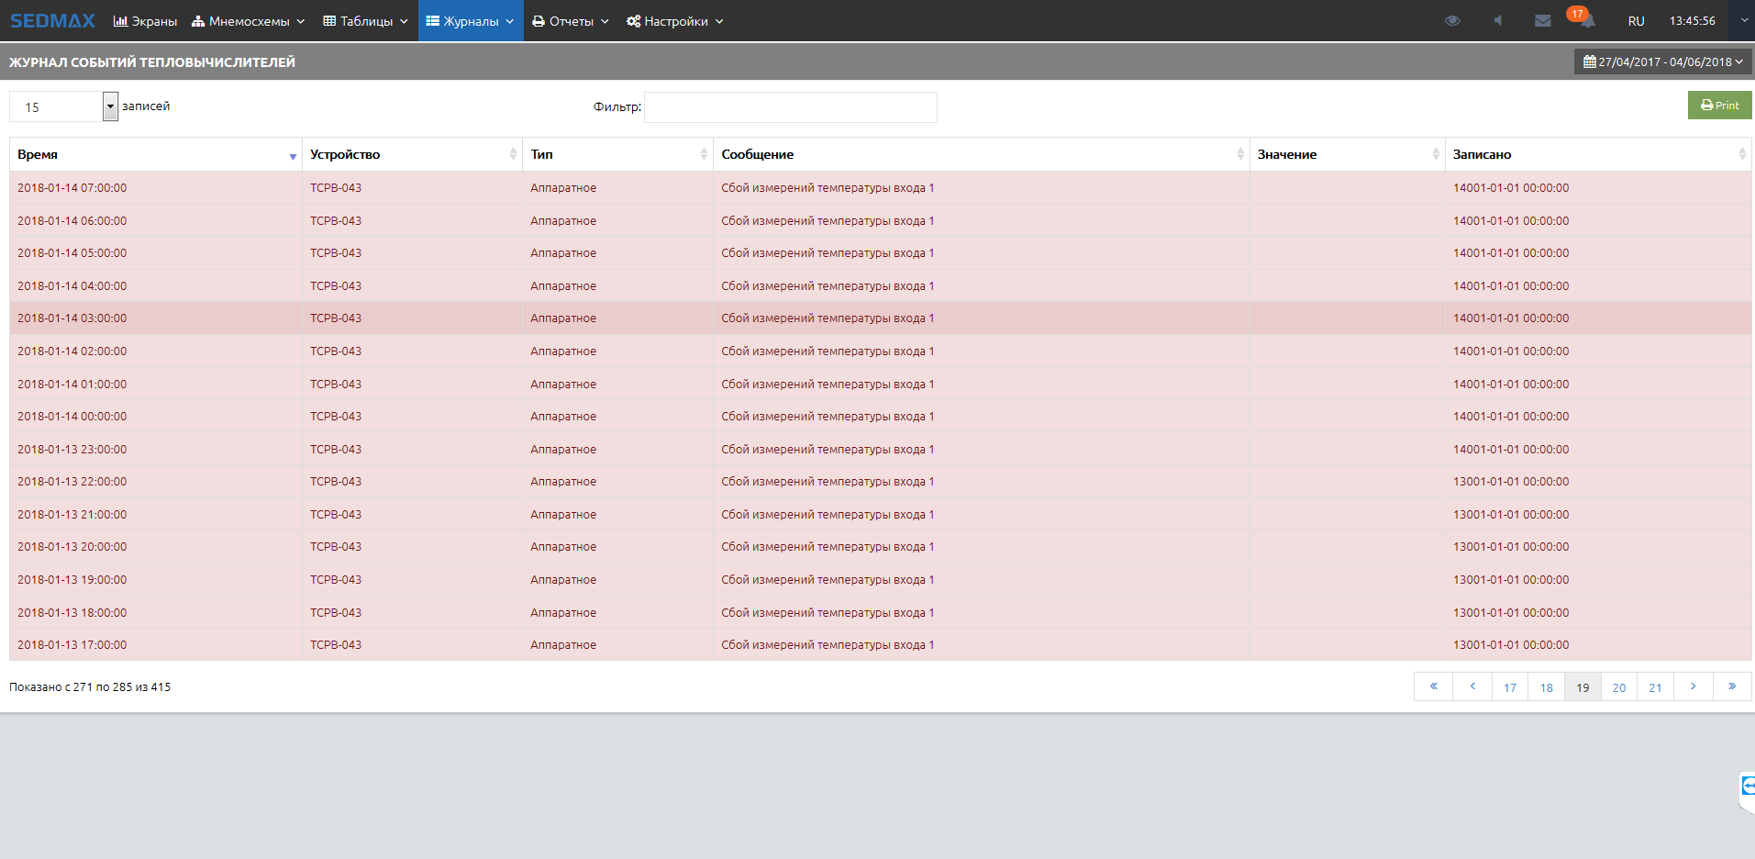The width and height of the screenshot is (1755, 859).
Task: Open notifications bell with 17 badge
Action: 1585,20
